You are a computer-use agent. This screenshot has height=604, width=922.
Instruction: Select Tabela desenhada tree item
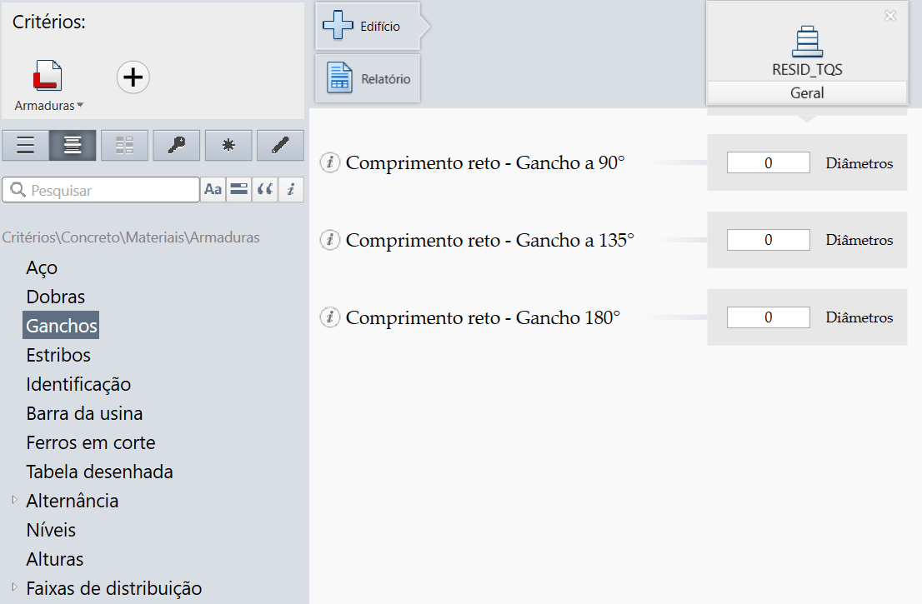[99, 472]
